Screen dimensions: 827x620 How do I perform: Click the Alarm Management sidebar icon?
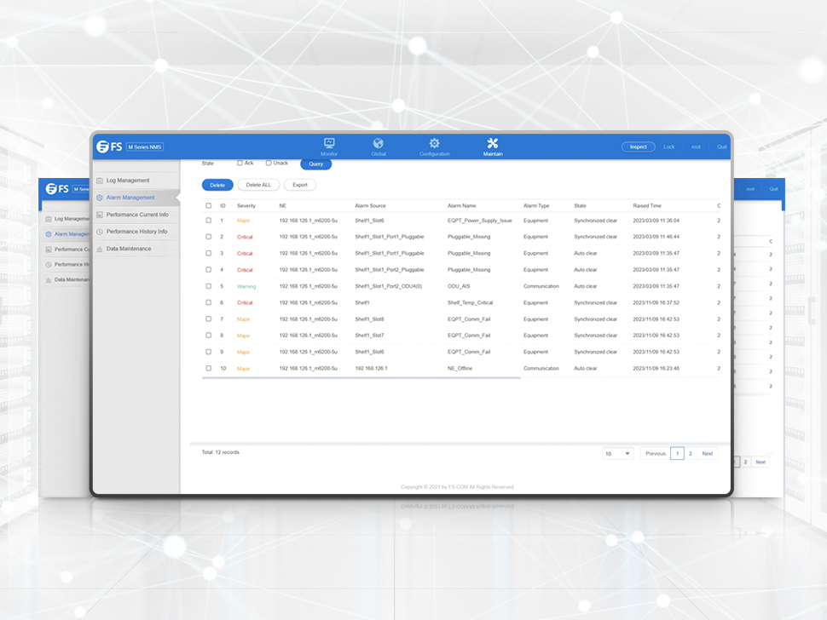coord(100,198)
